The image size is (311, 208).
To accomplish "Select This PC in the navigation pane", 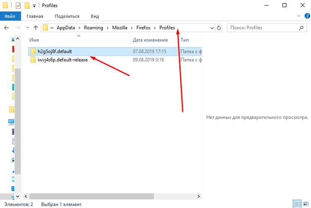I will pyautogui.click(x=11, y=122).
